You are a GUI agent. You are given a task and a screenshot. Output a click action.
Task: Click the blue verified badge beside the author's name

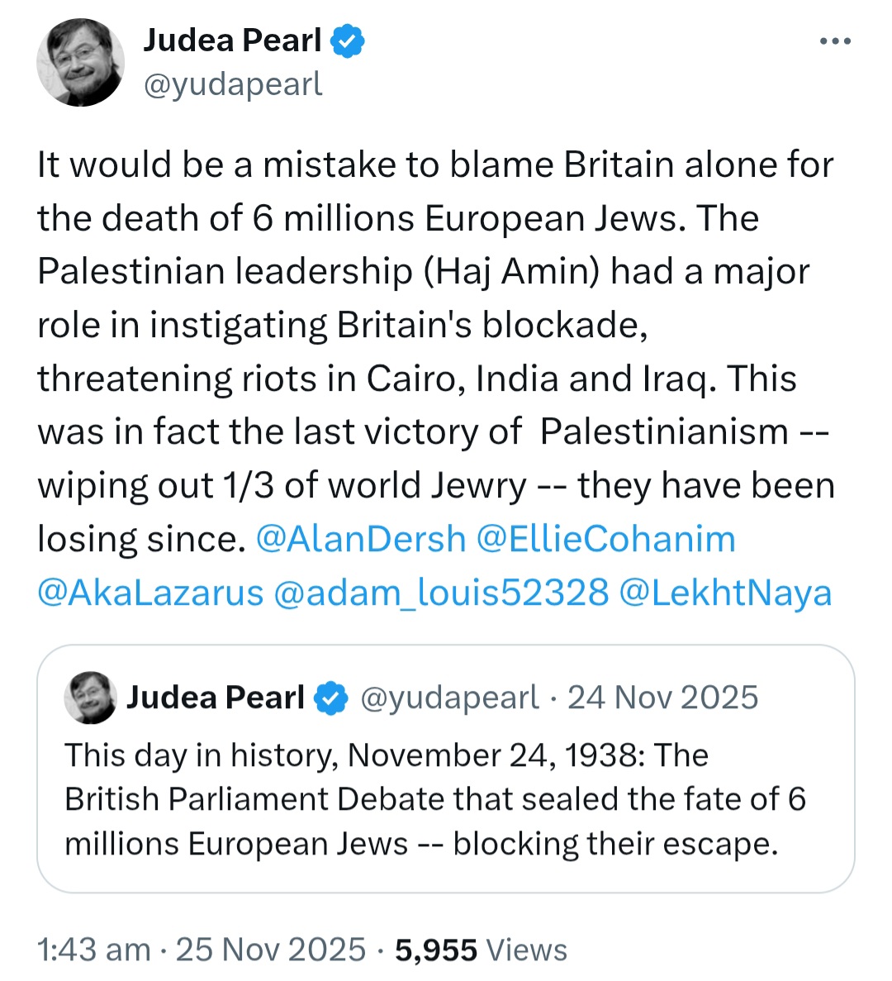[x=347, y=41]
